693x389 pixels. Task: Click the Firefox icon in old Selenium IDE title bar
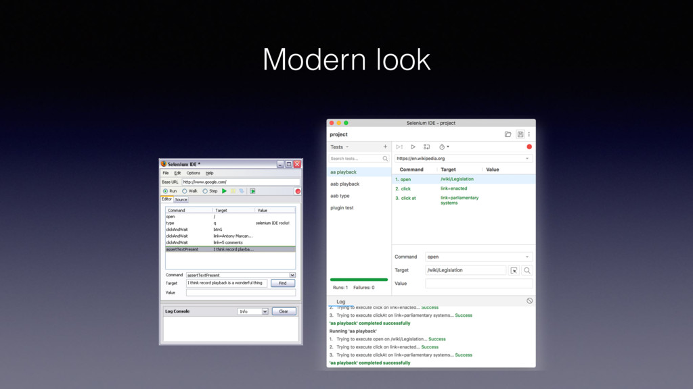(164, 163)
